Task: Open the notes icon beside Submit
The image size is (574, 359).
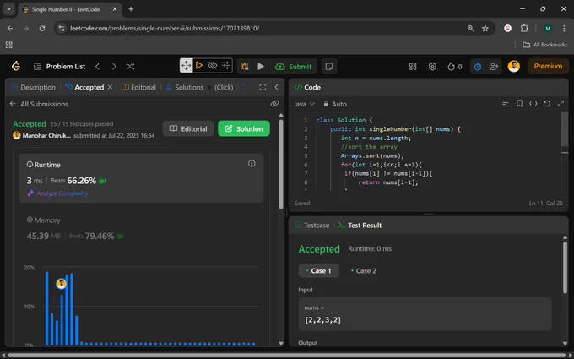Action: point(329,66)
